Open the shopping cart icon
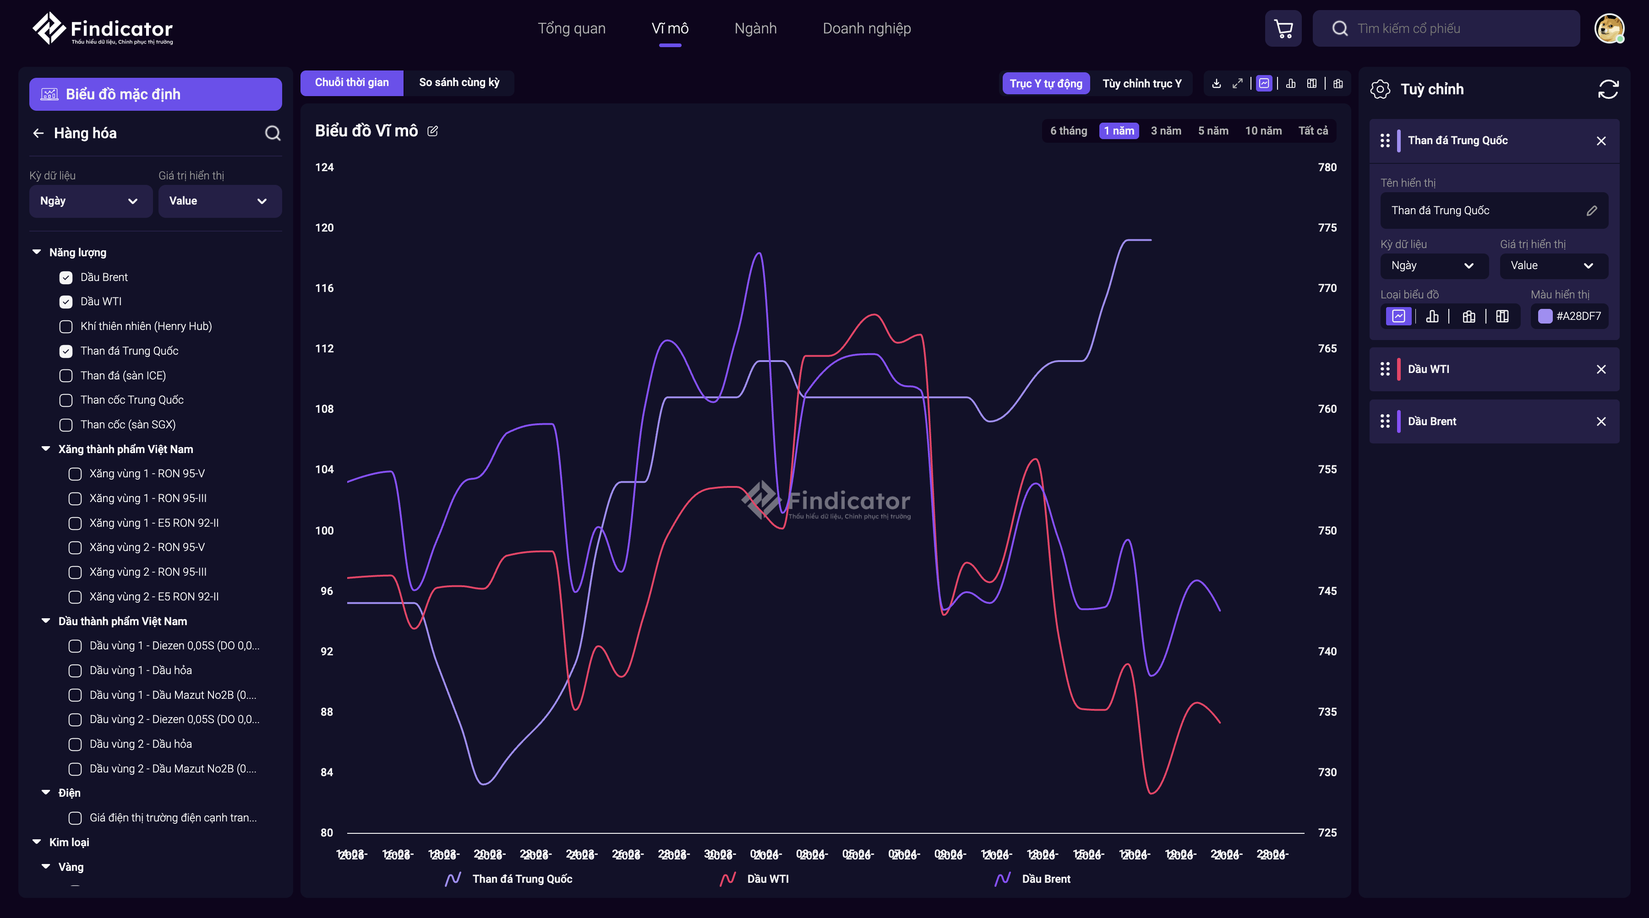 point(1283,28)
